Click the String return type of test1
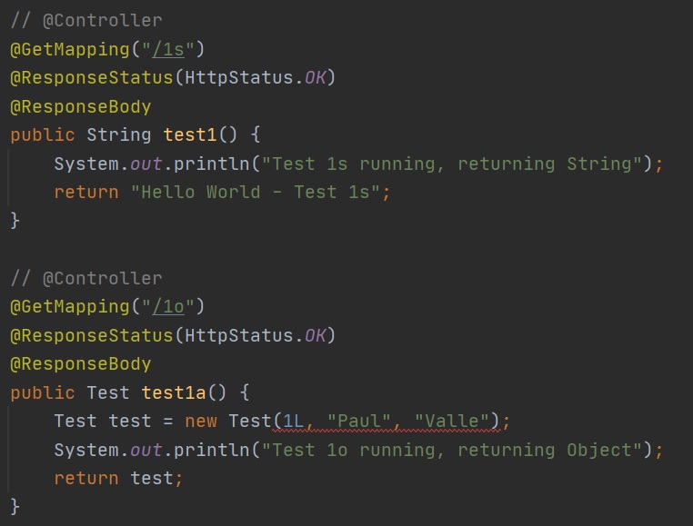693x526 pixels. (118, 135)
